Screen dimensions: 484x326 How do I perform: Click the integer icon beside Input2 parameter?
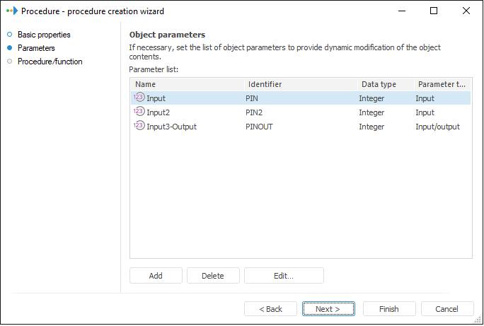pos(139,112)
